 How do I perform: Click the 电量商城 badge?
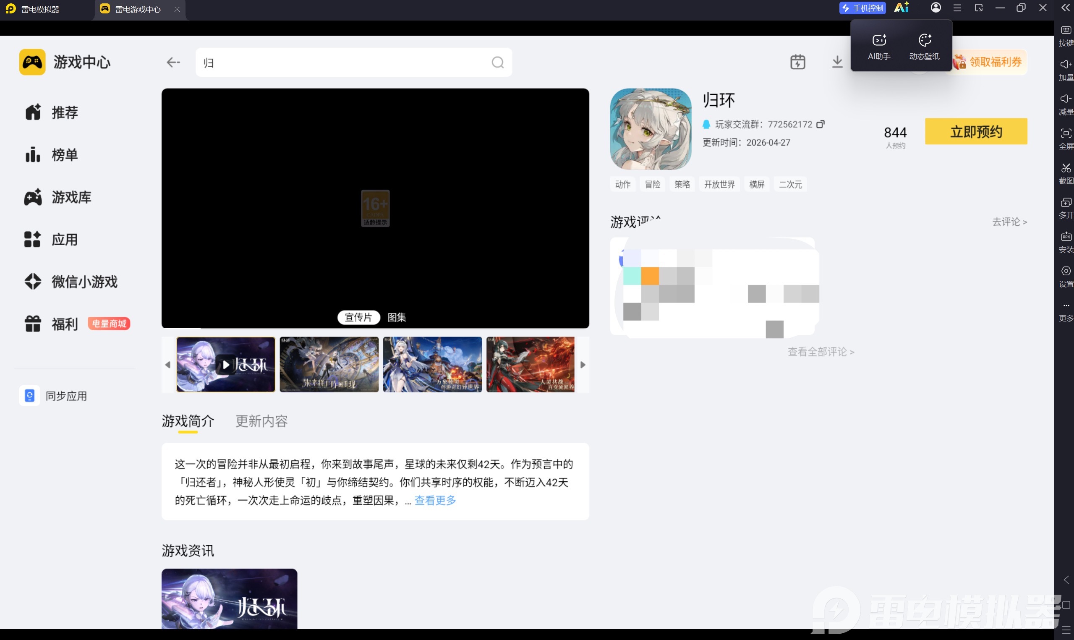(109, 324)
